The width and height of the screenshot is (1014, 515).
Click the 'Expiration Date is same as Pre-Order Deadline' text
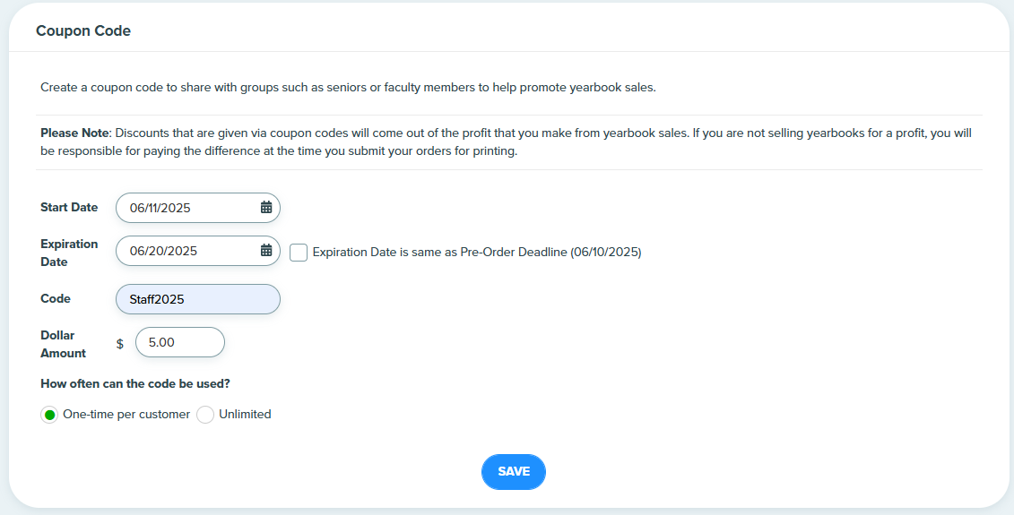tap(477, 253)
